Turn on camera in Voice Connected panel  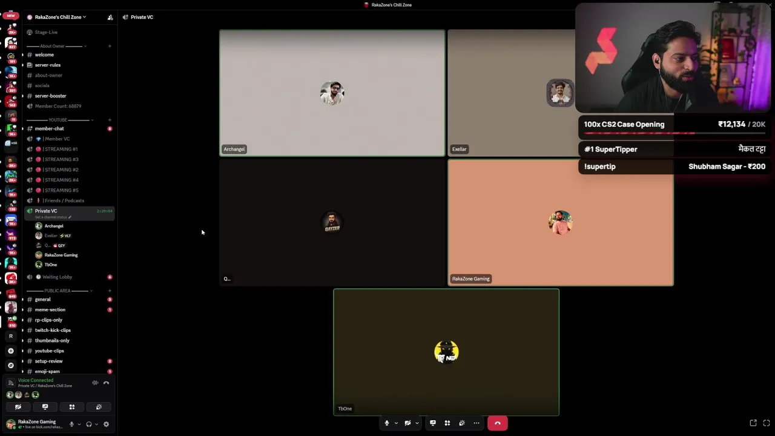[x=18, y=407]
